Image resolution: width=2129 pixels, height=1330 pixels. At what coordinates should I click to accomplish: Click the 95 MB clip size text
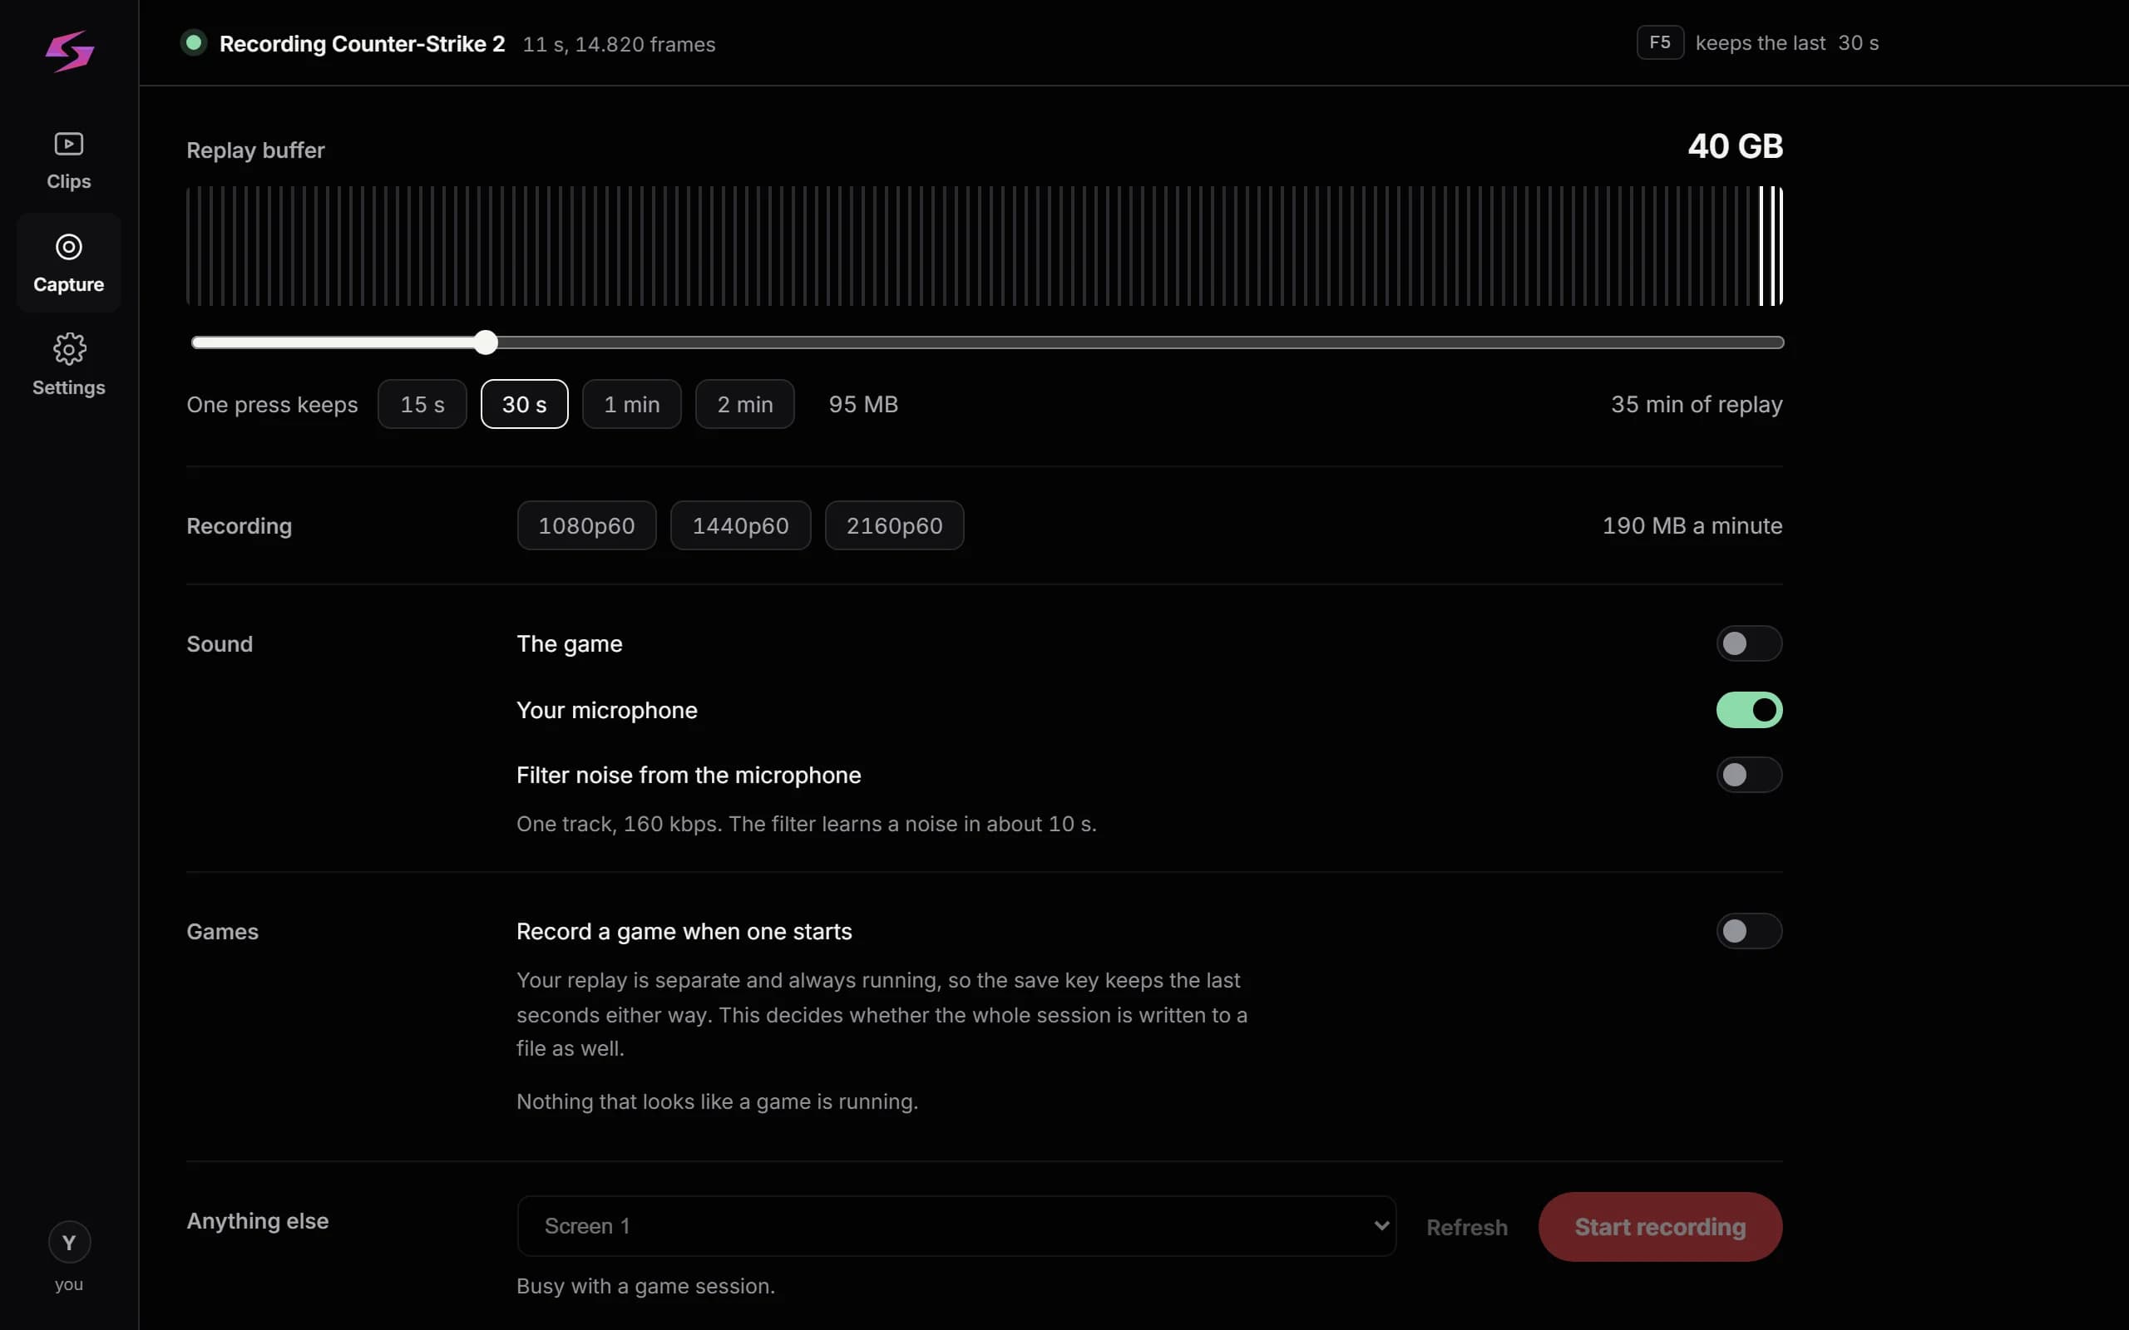863,405
